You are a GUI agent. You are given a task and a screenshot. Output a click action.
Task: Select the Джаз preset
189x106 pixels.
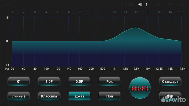(x=79, y=96)
